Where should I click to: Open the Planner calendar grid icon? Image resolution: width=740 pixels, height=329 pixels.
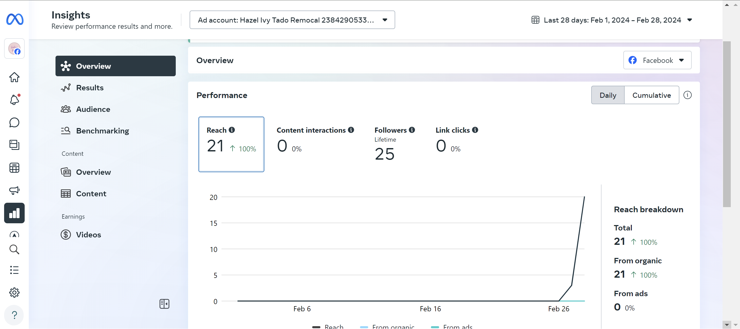click(14, 168)
